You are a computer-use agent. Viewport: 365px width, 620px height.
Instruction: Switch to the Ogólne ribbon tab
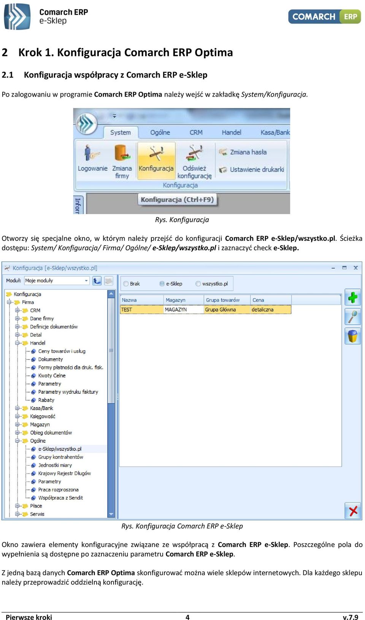click(x=160, y=132)
